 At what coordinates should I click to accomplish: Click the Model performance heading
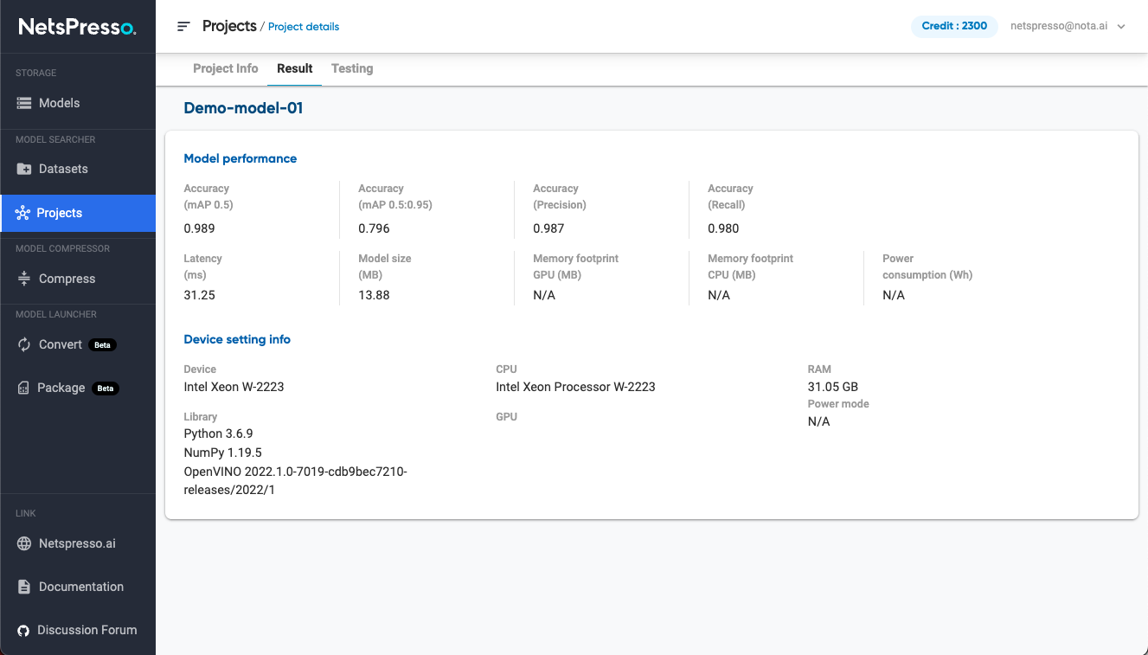241,158
